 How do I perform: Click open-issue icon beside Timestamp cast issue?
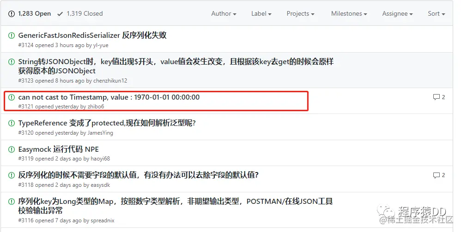pos(12,97)
